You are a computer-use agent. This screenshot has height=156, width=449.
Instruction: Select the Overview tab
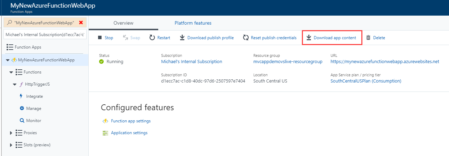point(123,23)
